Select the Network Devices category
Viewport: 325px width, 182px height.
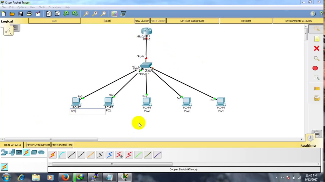point(4,152)
